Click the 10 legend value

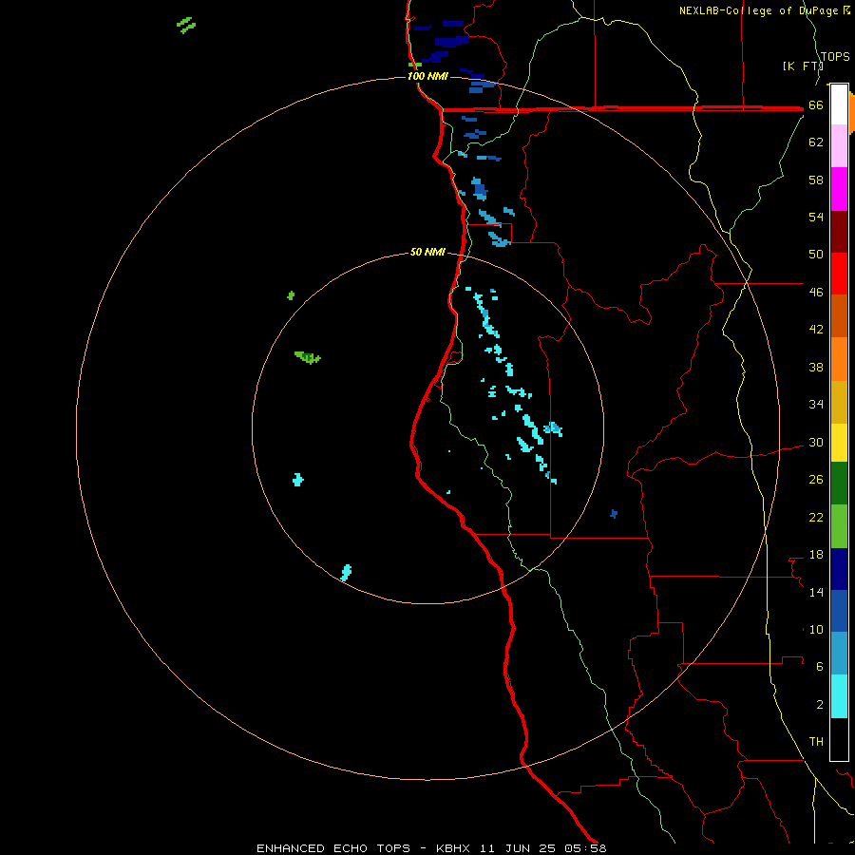pos(816,629)
